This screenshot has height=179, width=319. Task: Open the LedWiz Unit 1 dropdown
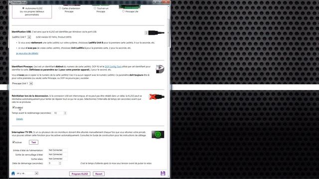[29, 37]
